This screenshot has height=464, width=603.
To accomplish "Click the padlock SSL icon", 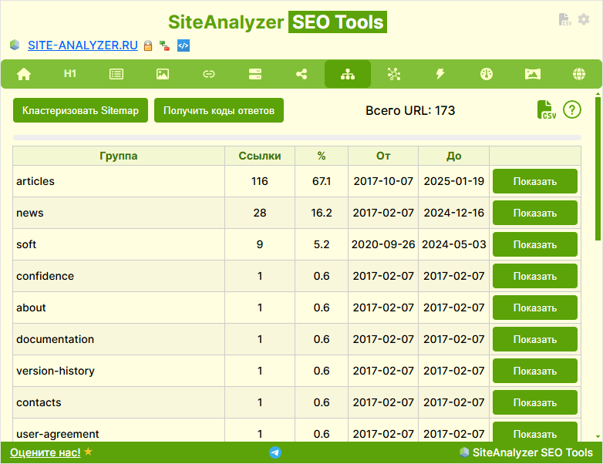I will pyautogui.click(x=148, y=45).
